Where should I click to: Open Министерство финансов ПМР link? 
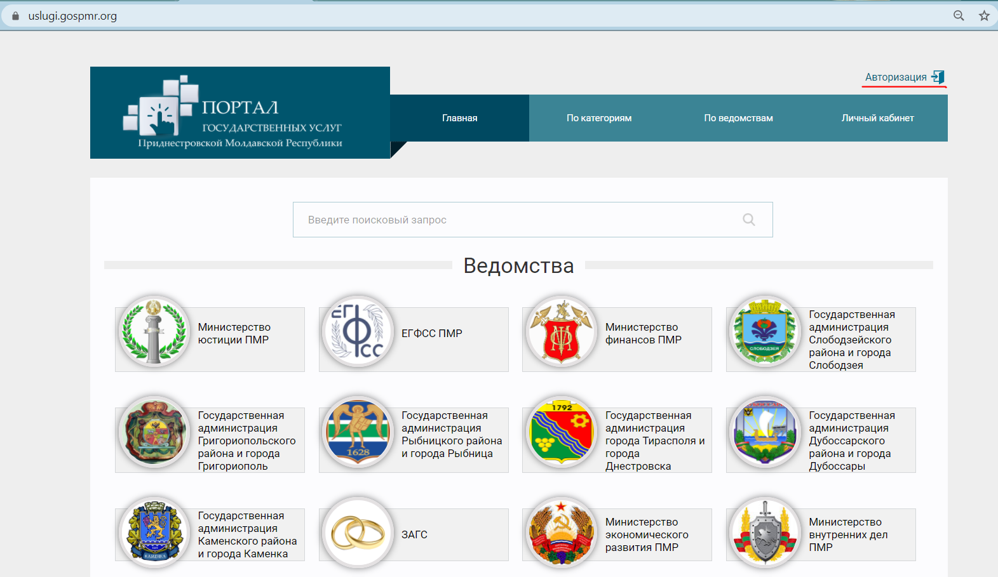pyautogui.click(x=643, y=333)
